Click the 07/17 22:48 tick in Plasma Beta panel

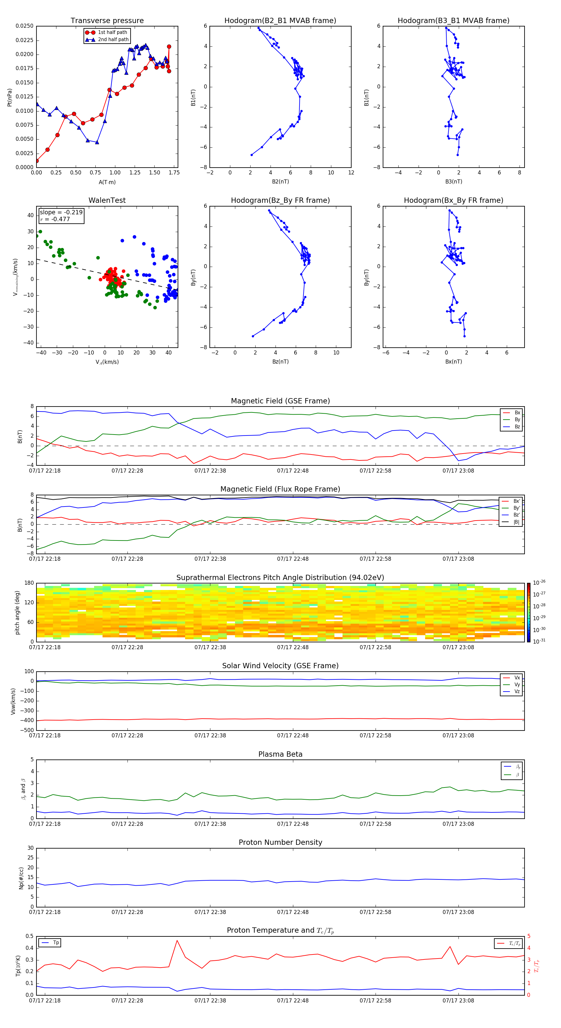293,824
